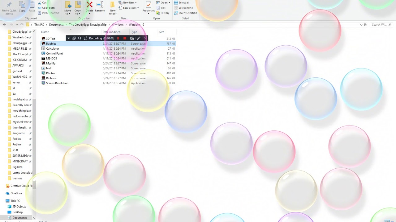396x222 pixels.
Task: Click Invert selection in the ribbon
Action: pyautogui.click(x=185, y=13)
